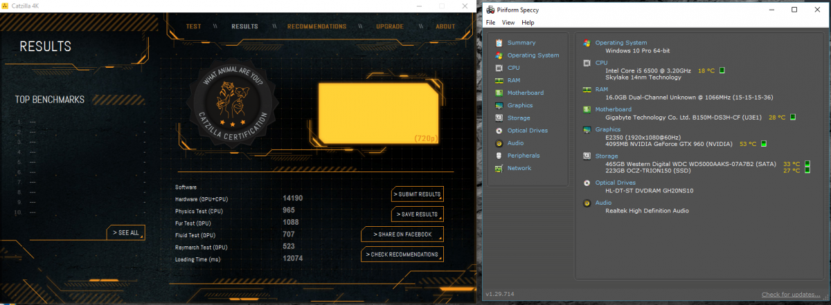Click the motherboard temperature indicator next to 28 °C

[x=793, y=117]
